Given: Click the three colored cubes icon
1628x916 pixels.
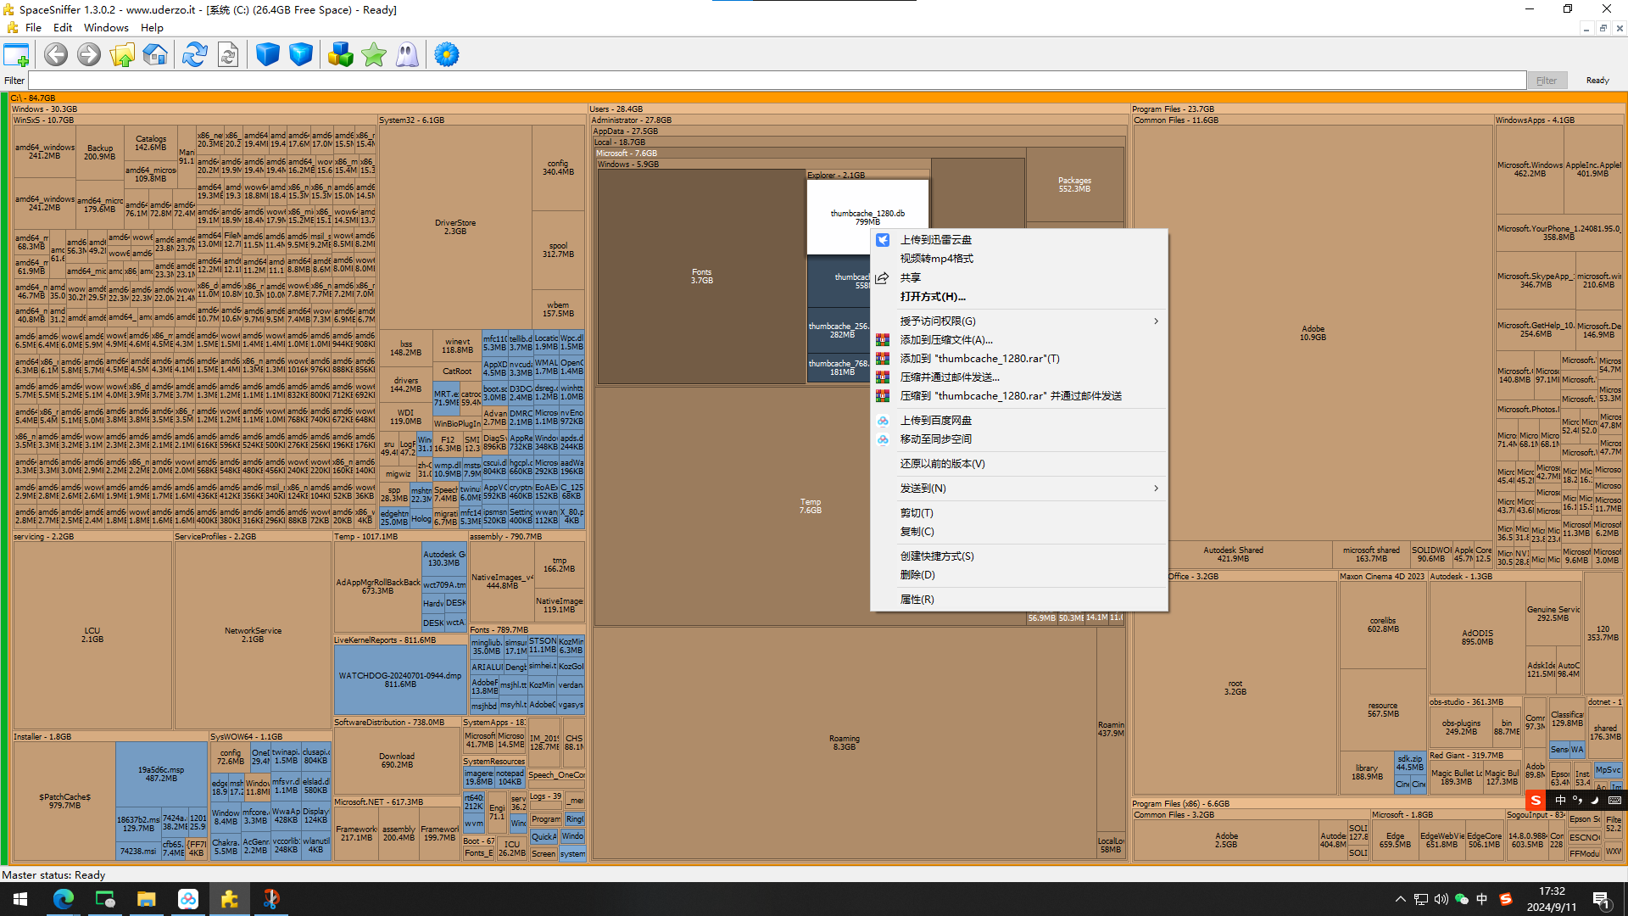Looking at the screenshot, I should click(x=340, y=55).
